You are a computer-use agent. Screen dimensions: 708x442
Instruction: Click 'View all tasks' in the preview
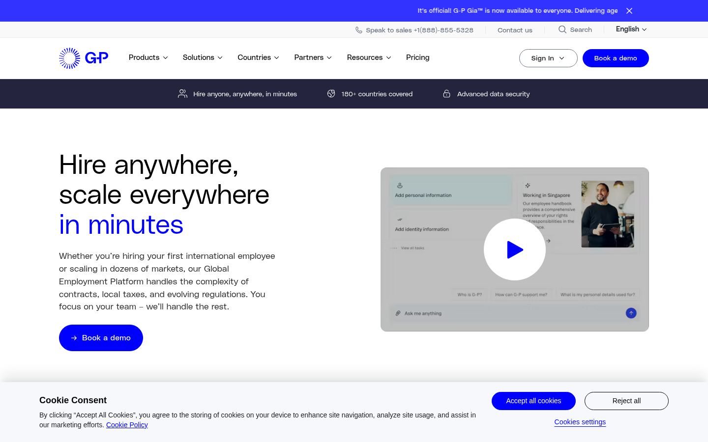(x=413, y=248)
